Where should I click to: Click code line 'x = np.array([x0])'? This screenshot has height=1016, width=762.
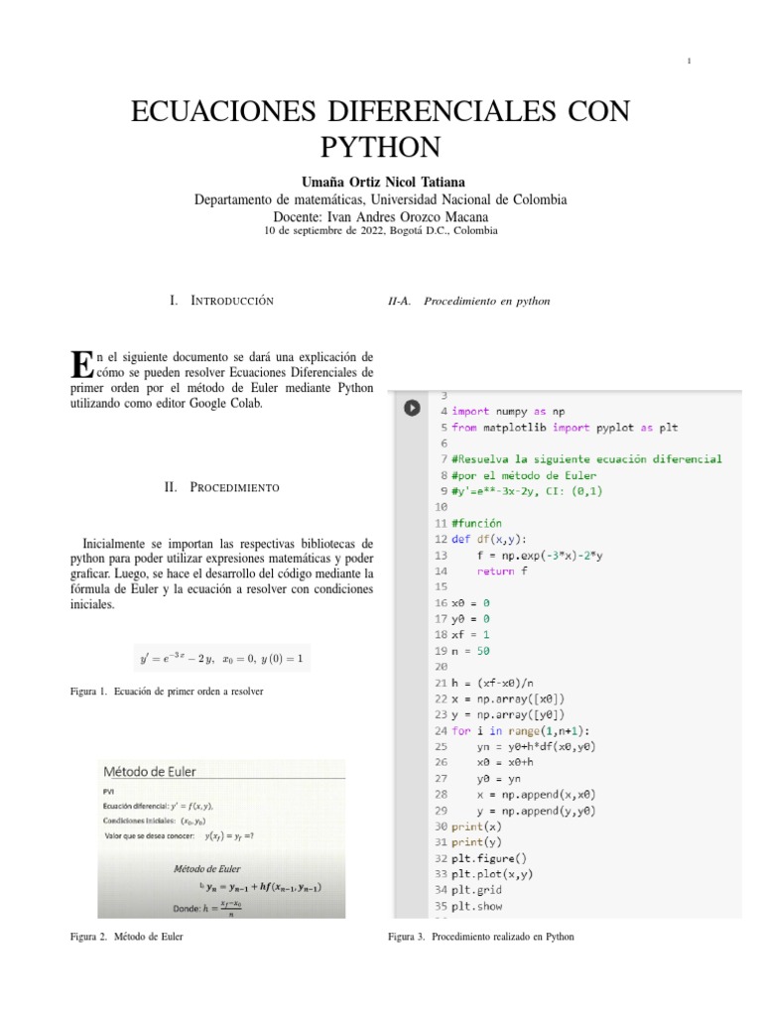click(508, 699)
